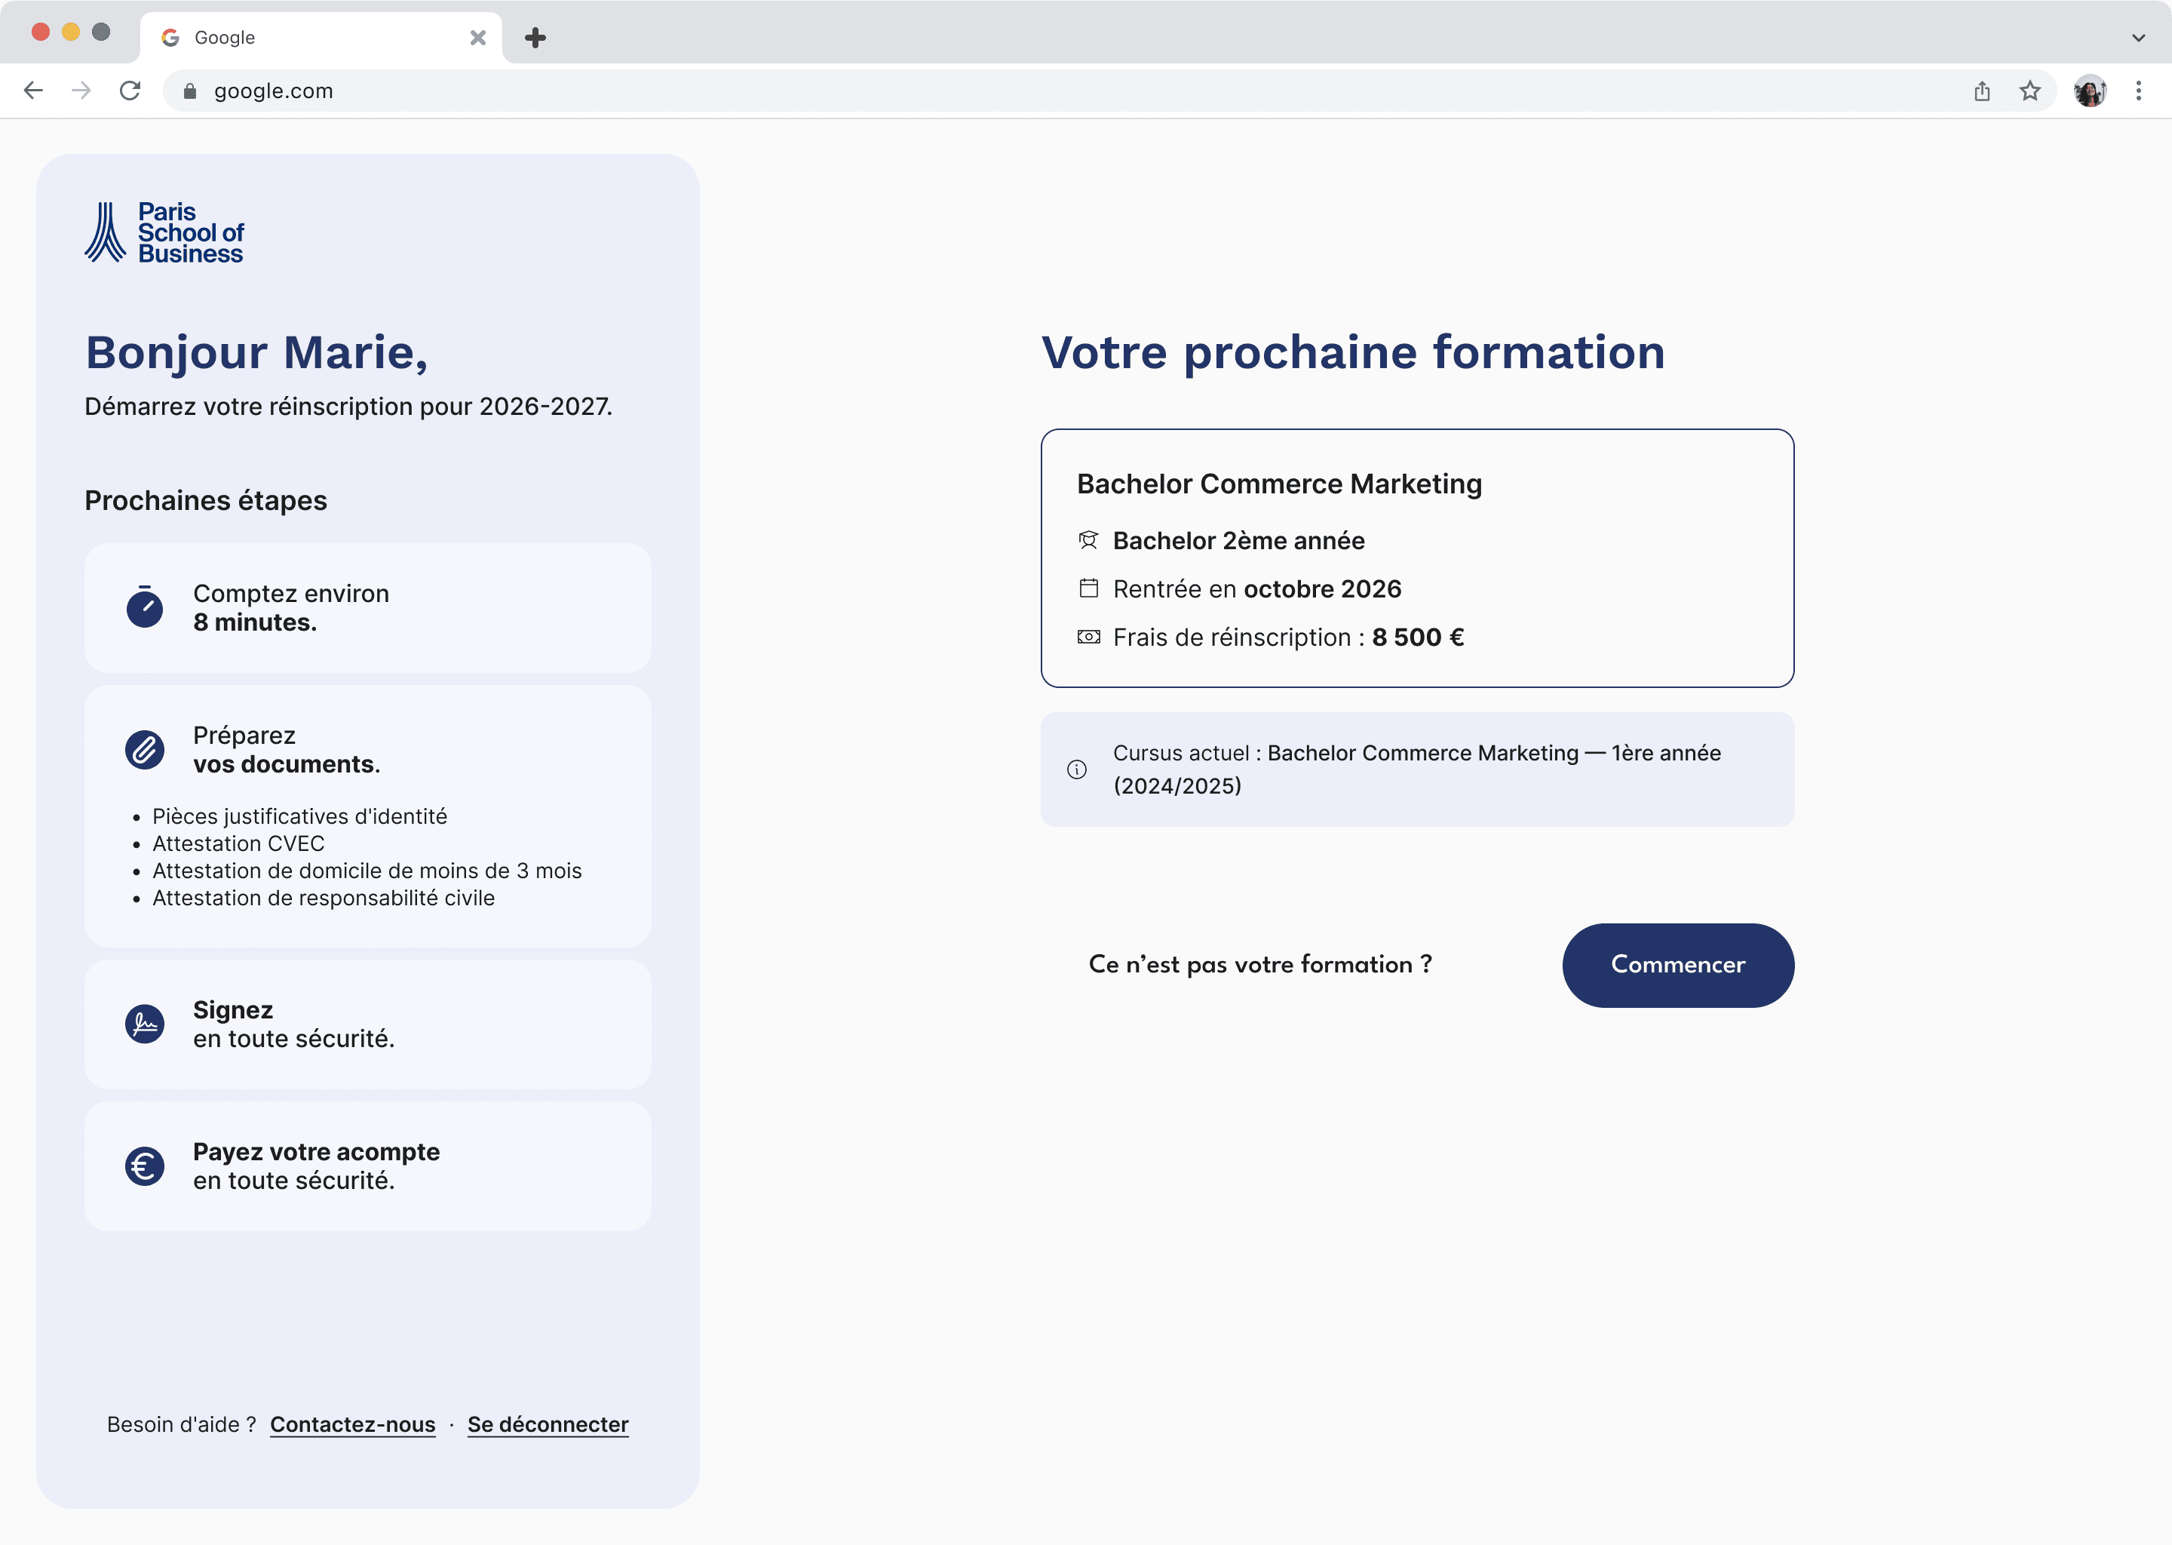Click the Commencer button

coord(1677,965)
